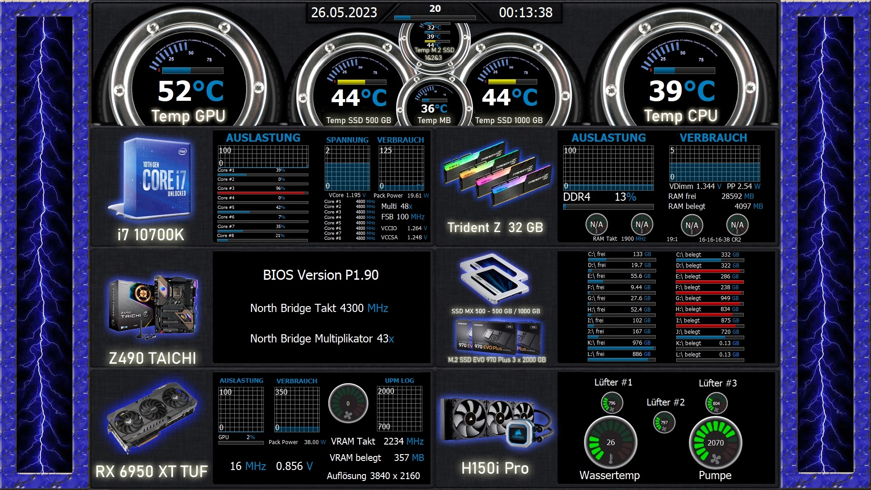Select the Wassertemp gauge showing 26
871x490 pixels.
coord(611,442)
